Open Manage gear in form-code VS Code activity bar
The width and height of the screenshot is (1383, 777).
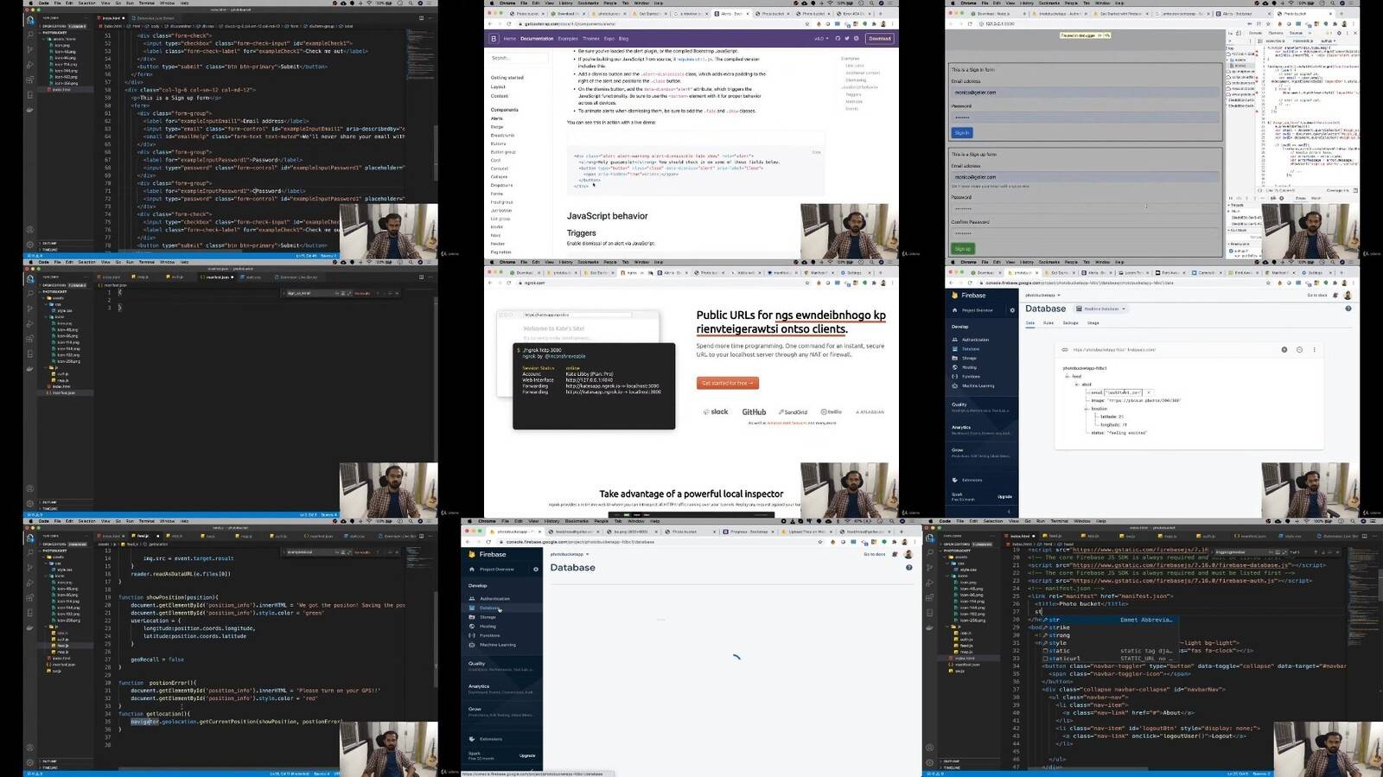point(30,244)
